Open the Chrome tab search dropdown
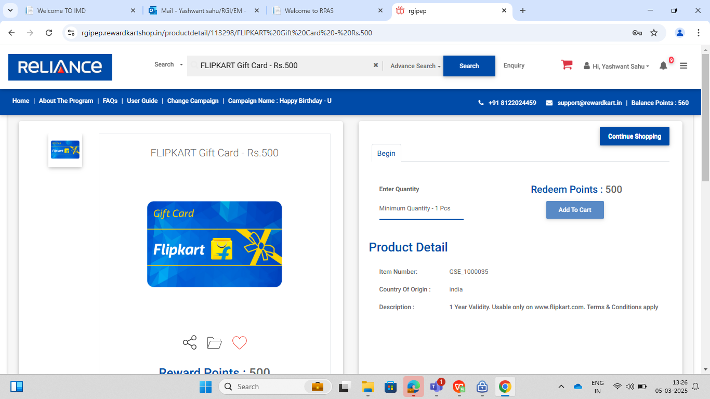 point(10,10)
